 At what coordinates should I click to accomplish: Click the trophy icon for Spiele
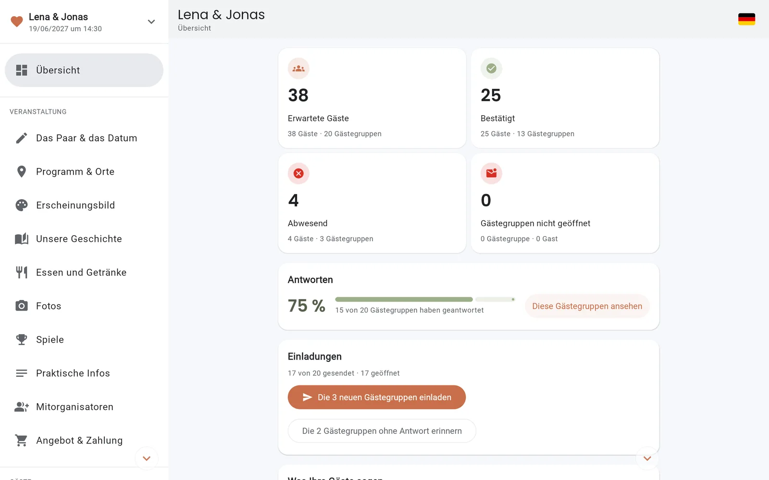click(x=22, y=340)
